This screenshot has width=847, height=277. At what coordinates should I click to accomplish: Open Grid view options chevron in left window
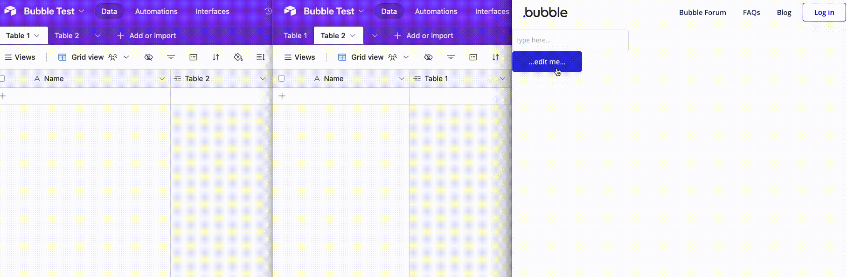pos(126,57)
